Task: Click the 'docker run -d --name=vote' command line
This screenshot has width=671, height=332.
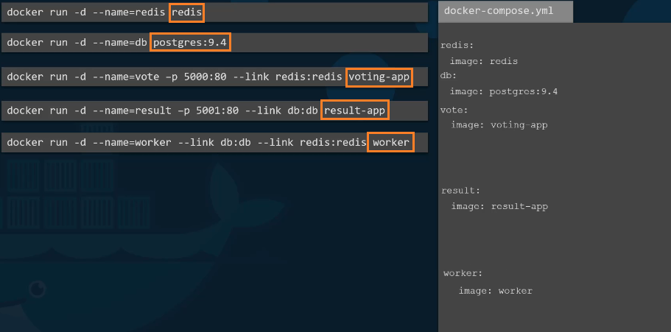Action: pos(214,77)
